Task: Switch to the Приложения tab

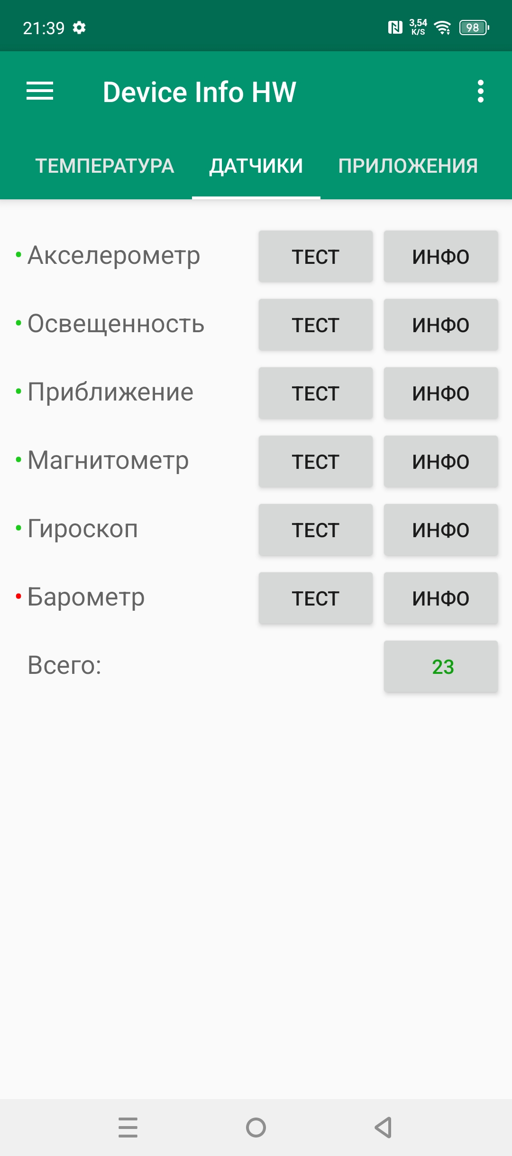Action: pos(408,166)
